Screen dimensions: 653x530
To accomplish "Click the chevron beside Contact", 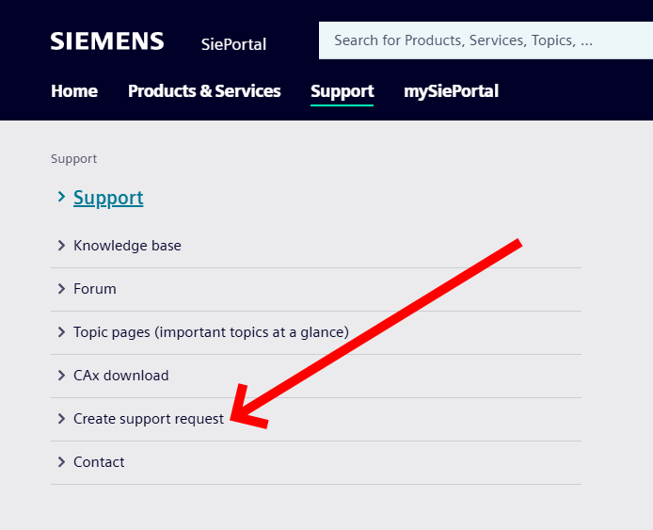I will [x=62, y=462].
